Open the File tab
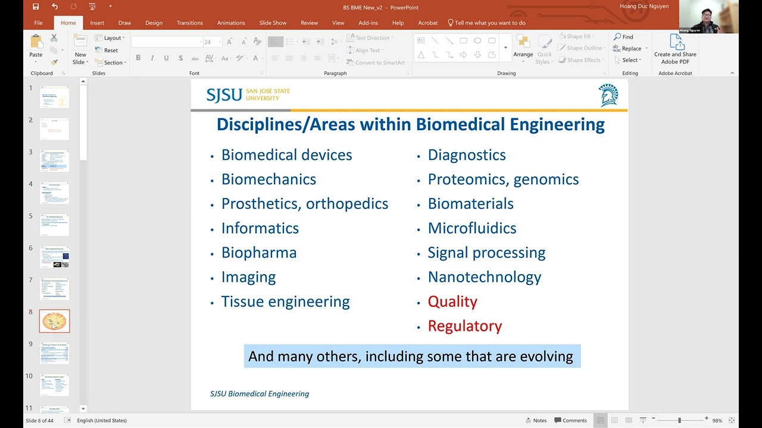The width and height of the screenshot is (762, 428). pos(38,23)
